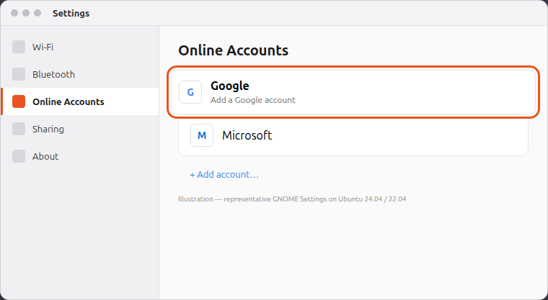This screenshot has height=300, width=548.
Task: Click the orange Online Accounts icon
Action: pos(19,101)
